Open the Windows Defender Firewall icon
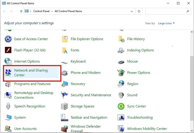The width and height of the screenshot is (194, 133). coord(64,129)
